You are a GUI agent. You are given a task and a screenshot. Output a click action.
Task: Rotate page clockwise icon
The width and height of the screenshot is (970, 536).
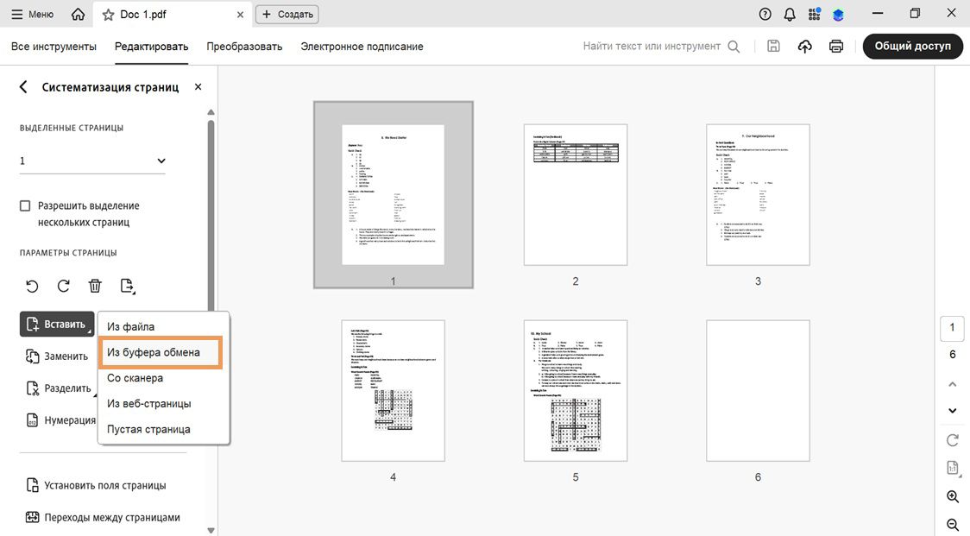[64, 286]
